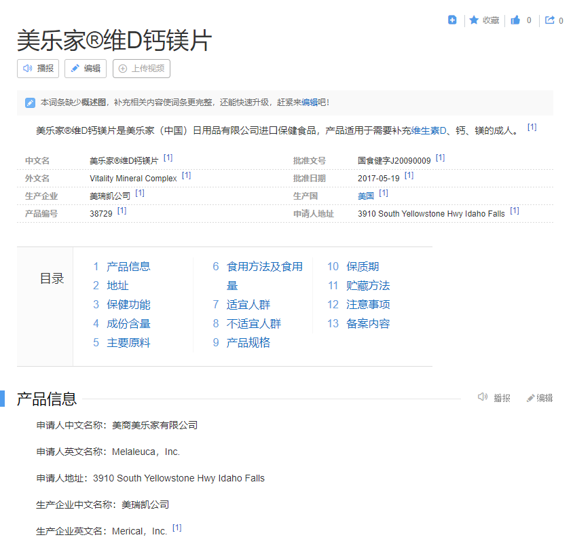Click reference [1] next to Vitality Mineral Complex

[x=187, y=175]
